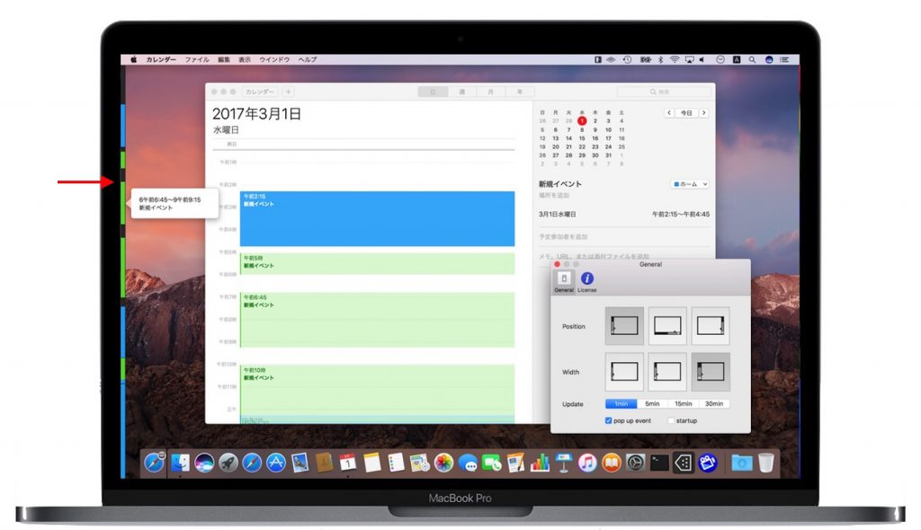Screen dimensions: 921x530
Task: Open the カレンダー menu in menu bar
Action: tap(161, 60)
